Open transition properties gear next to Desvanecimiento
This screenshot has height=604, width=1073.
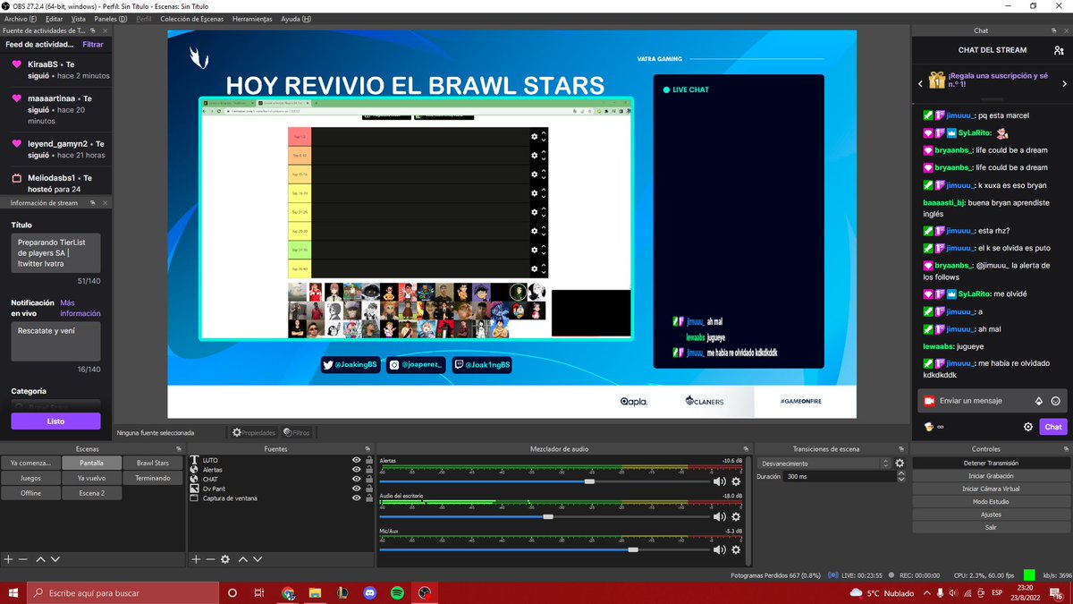coord(900,464)
